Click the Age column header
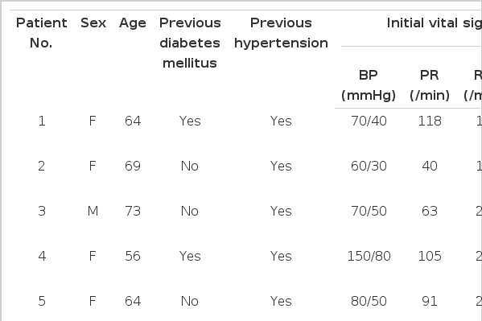The height and width of the screenshot is (321, 482). coord(133,23)
